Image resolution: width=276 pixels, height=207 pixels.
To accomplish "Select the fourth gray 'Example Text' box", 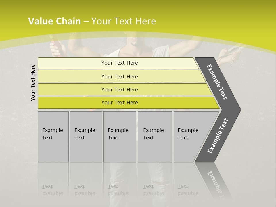I will click(155, 137).
